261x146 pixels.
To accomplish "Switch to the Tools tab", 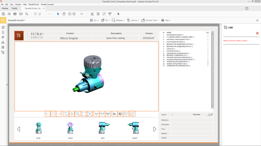I will coord(14,8).
